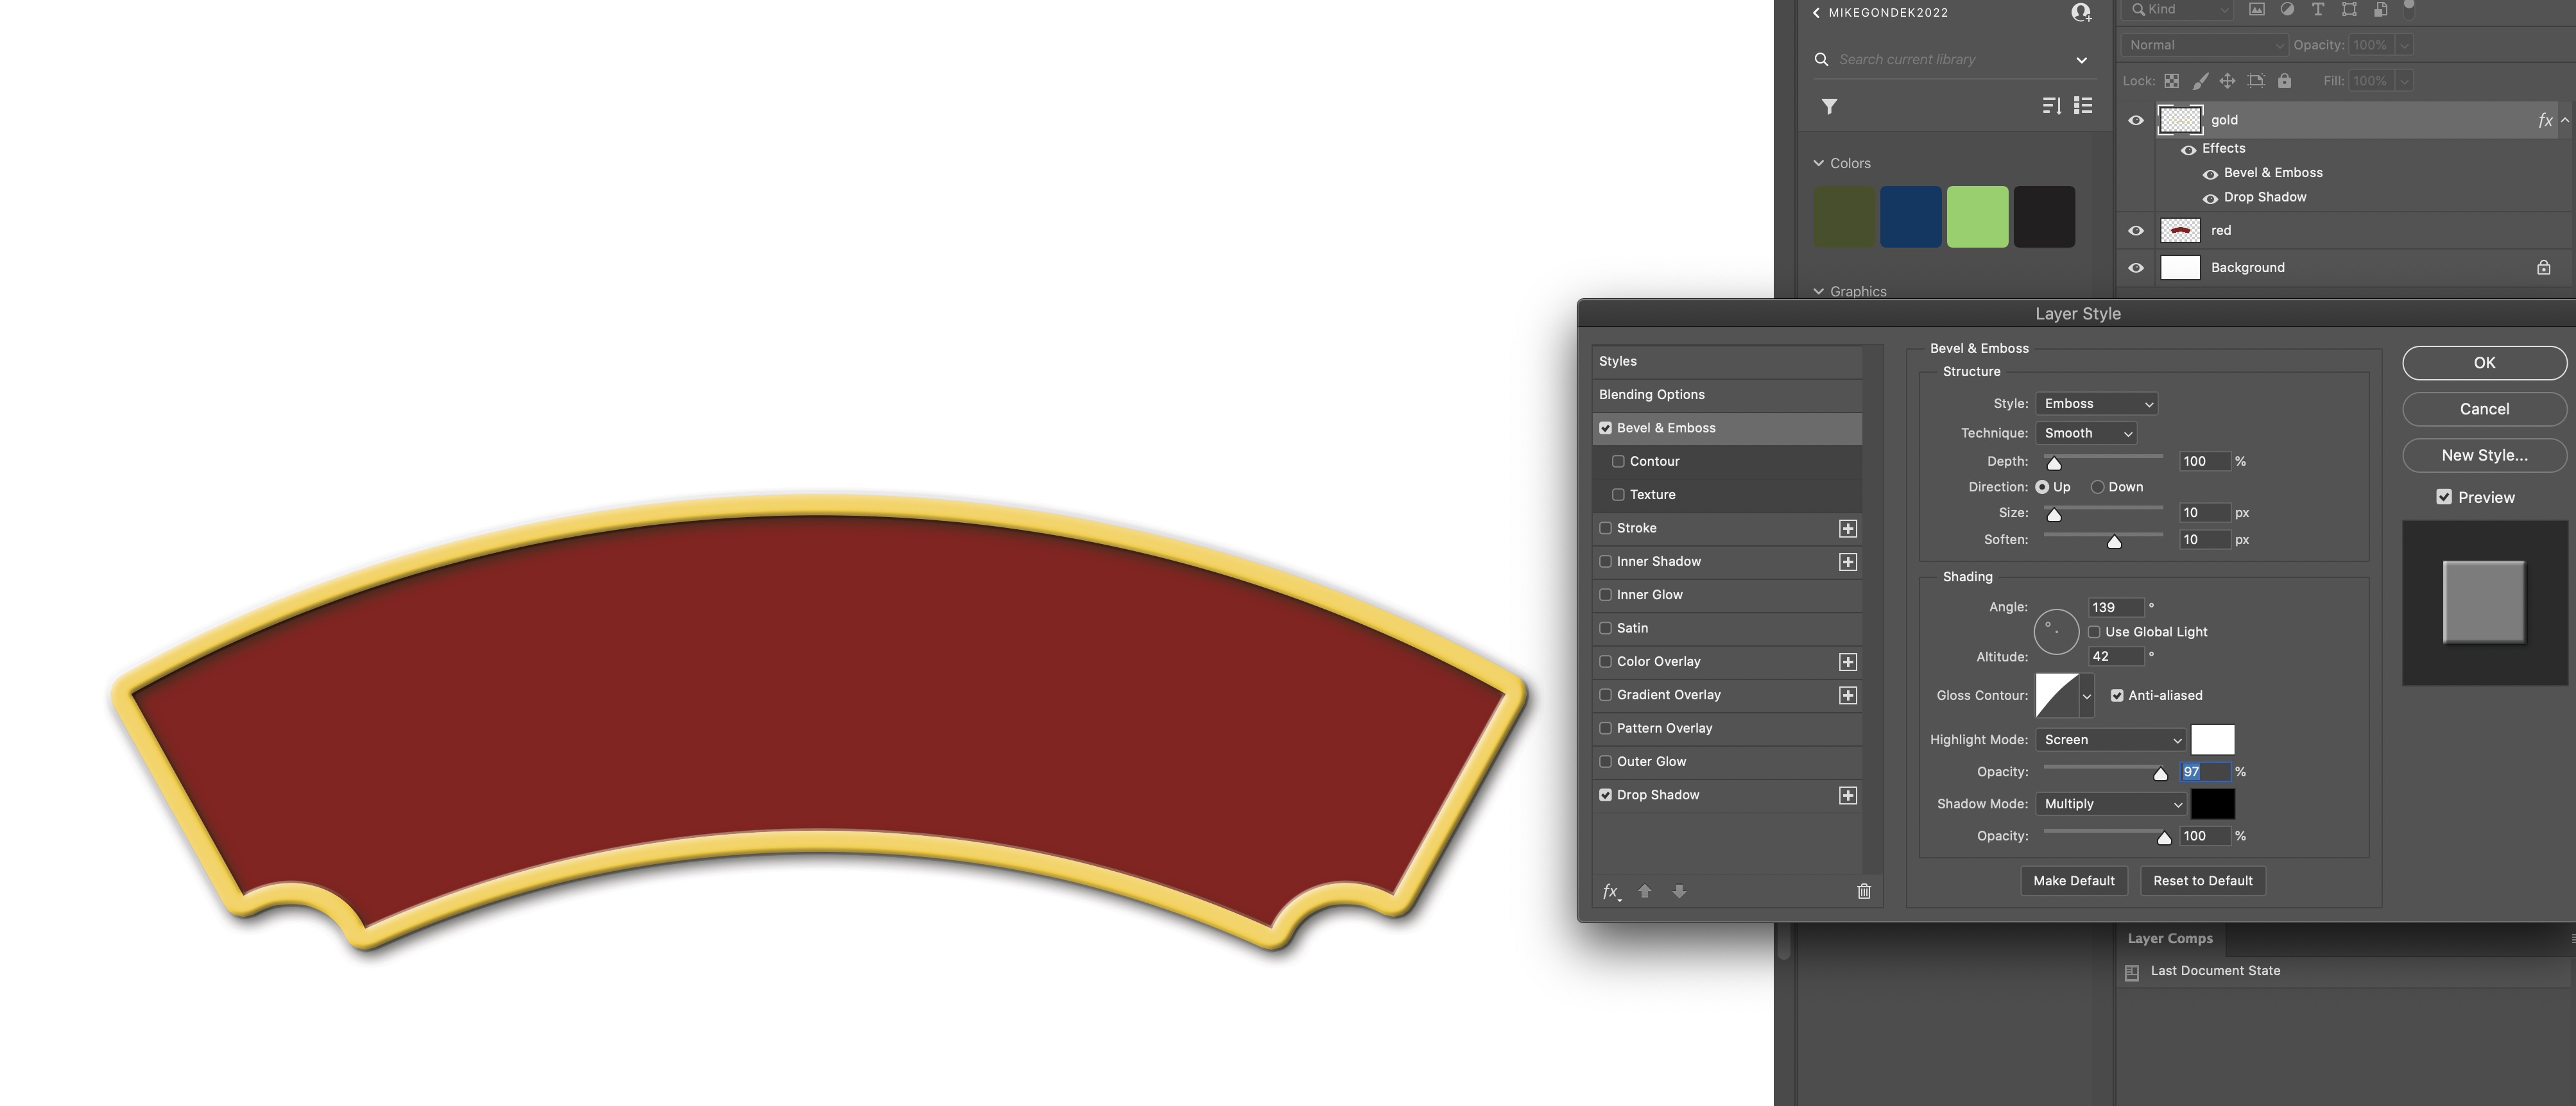Select Blending Options in the styles list
The image size is (2576, 1106).
1653,394
